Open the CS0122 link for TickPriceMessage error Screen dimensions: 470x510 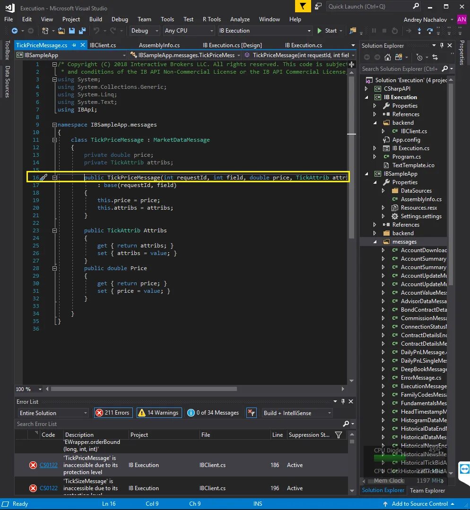49,465
